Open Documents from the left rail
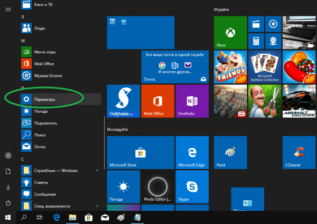This screenshot has width=317, height=224. click(x=8, y=171)
